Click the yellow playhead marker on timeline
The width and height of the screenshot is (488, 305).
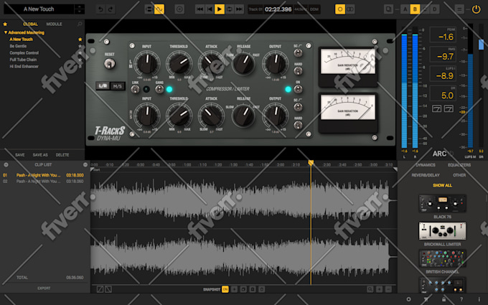coord(311,163)
